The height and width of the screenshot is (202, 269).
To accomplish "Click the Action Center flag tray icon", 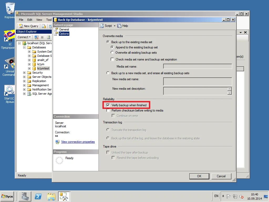I will click(x=229, y=196).
